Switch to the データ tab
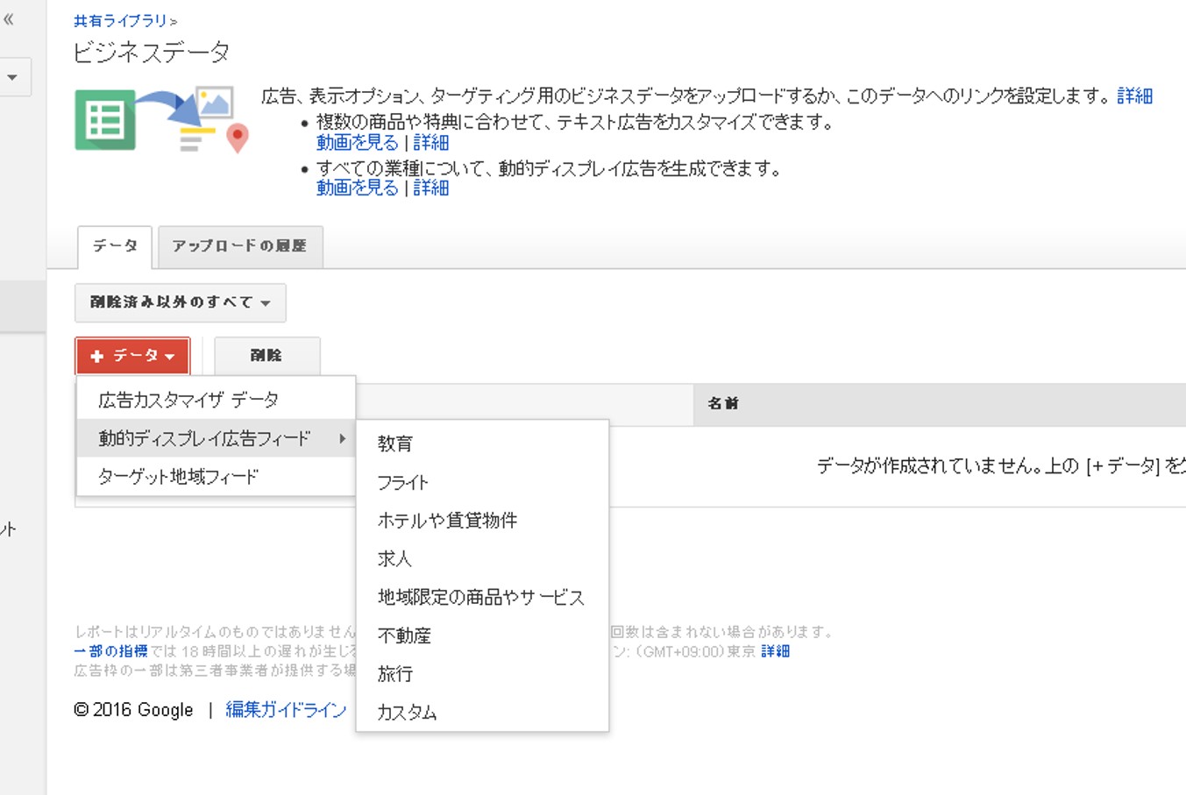 pyautogui.click(x=115, y=246)
